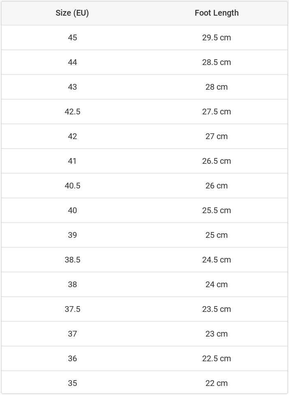Viewport: 289px width, 395px height.
Task: Click the 23 cm foot length
Action: 217,334
